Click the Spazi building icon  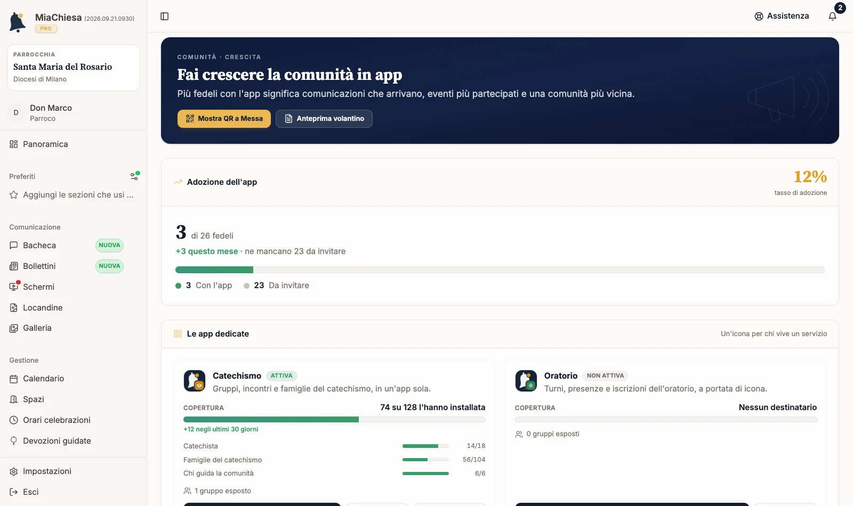(14, 399)
